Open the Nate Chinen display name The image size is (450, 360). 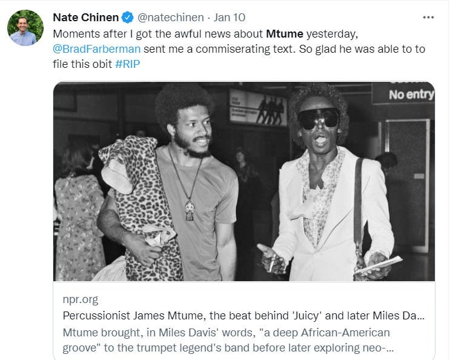(87, 17)
